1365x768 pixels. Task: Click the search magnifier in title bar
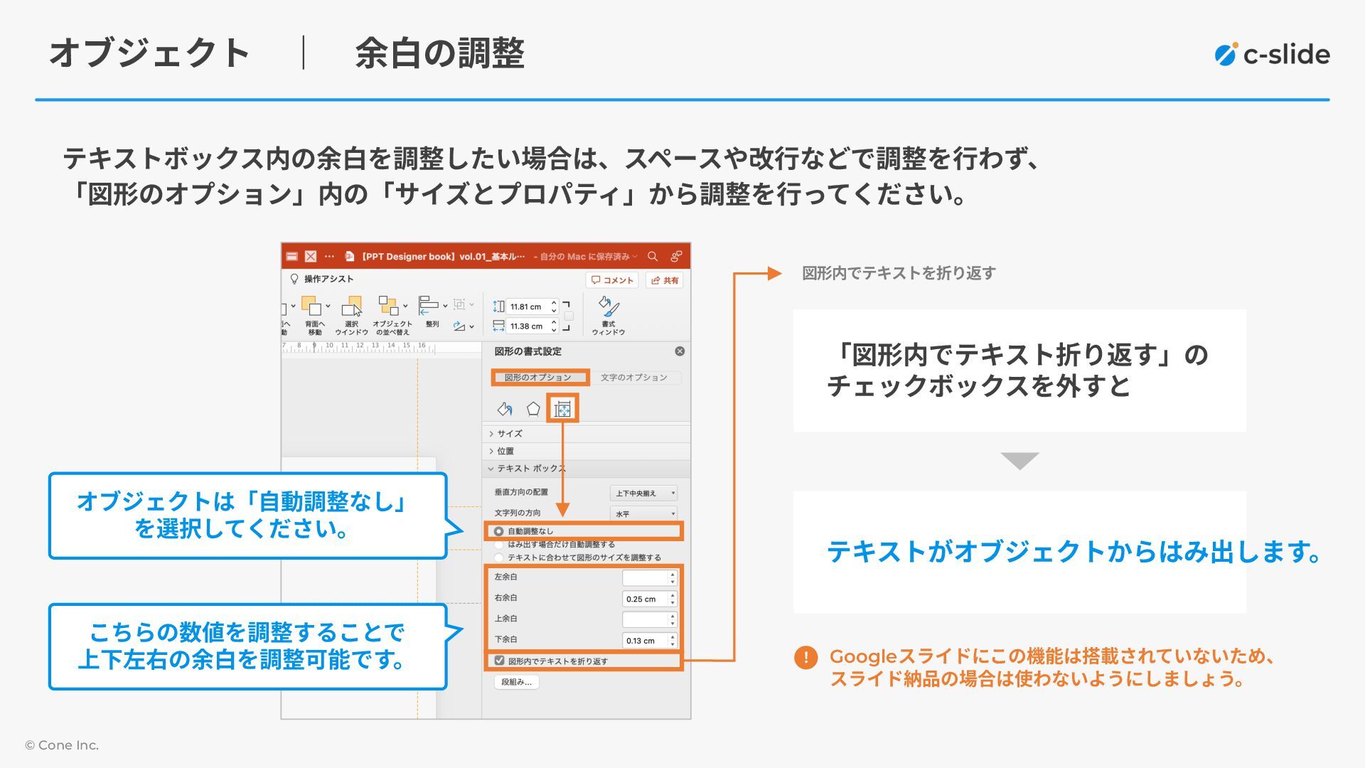click(x=653, y=257)
